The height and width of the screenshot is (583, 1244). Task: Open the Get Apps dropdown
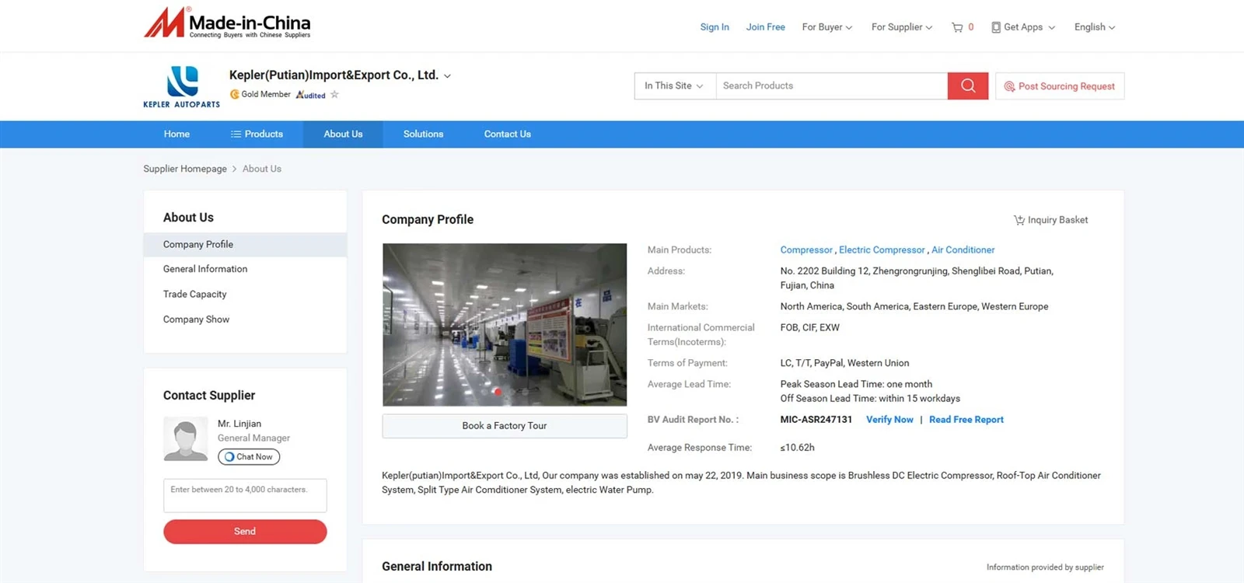tap(1024, 27)
